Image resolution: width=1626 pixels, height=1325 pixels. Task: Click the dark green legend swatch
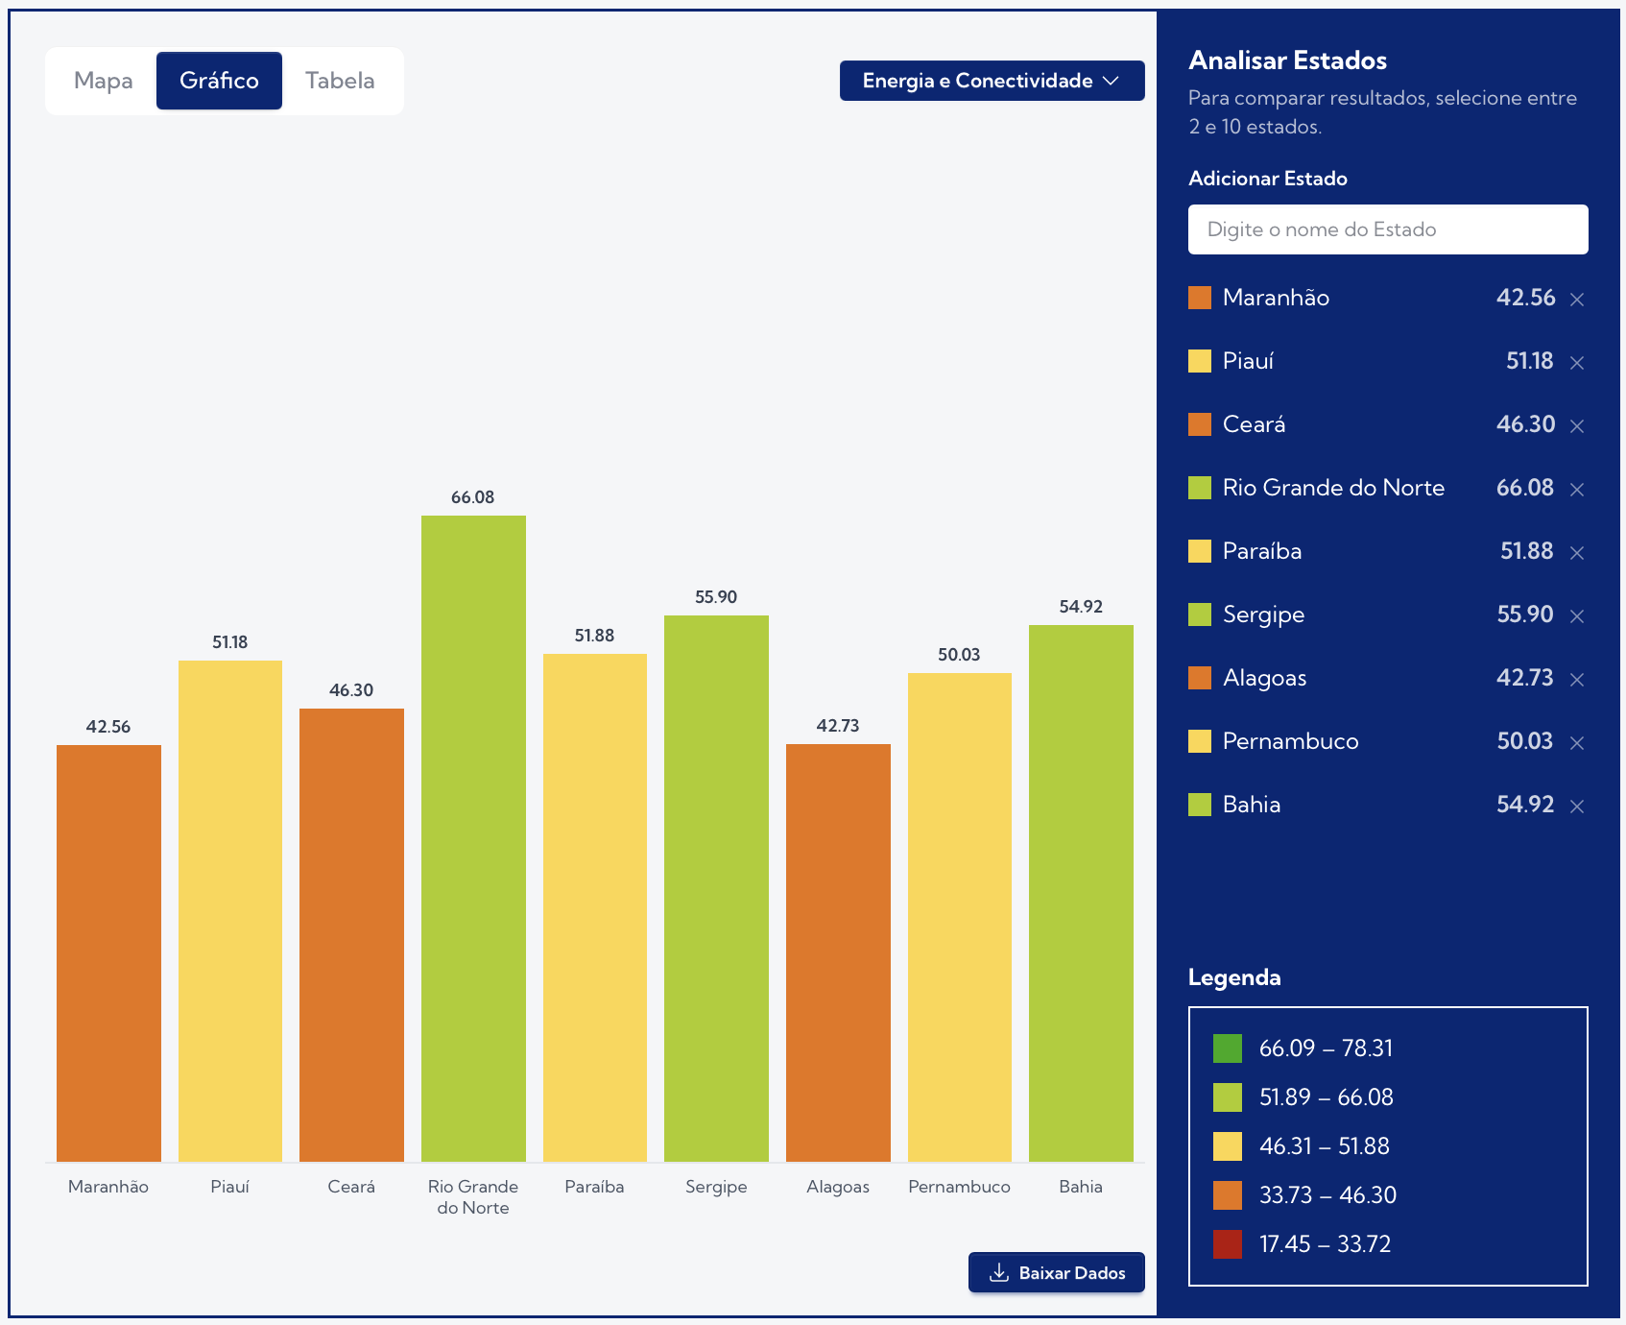coord(1227,1048)
